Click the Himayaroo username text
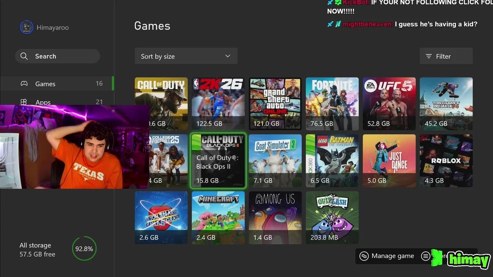 (53, 28)
